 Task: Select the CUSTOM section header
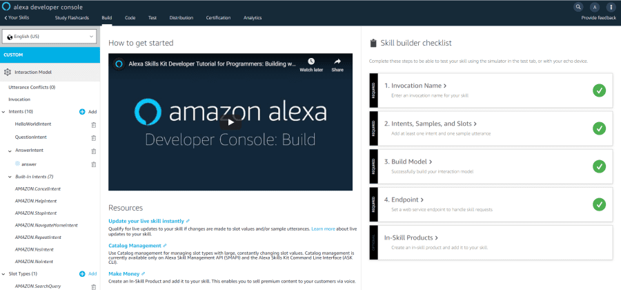pyautogui.click(x=50, y=55)
